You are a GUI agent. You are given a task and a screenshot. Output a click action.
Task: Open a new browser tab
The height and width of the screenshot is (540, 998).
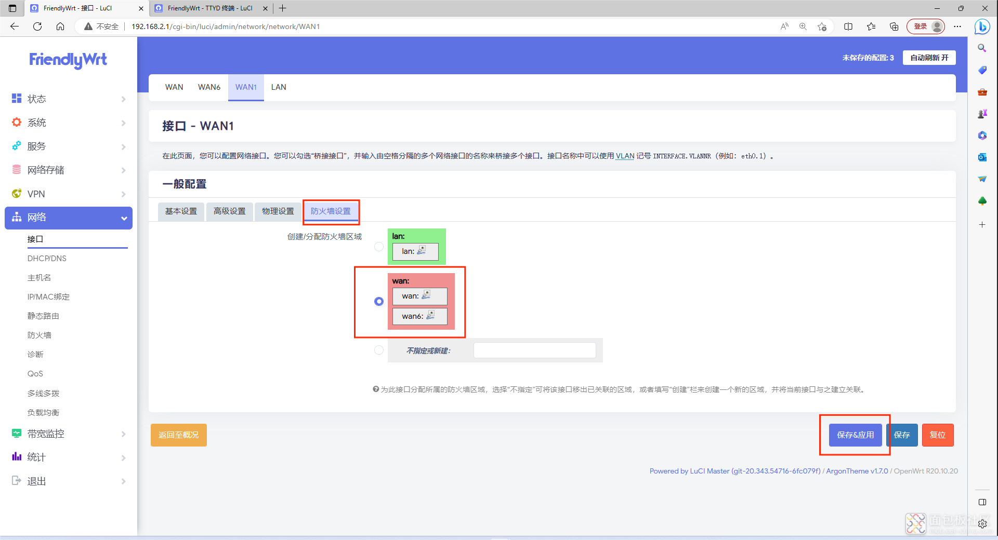pos(282,8)
